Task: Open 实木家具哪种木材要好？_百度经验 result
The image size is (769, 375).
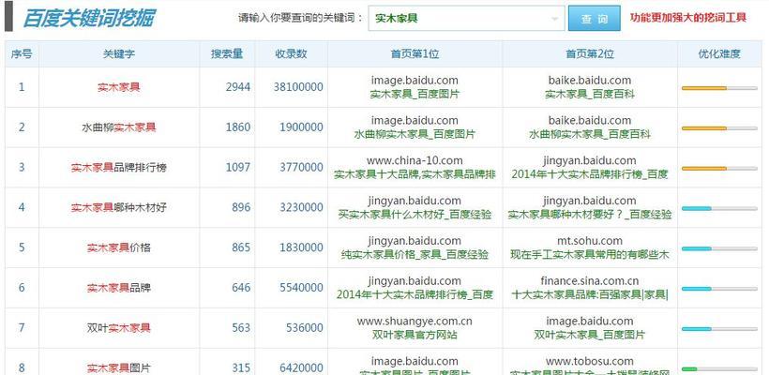Action: (x=590, y=215)
